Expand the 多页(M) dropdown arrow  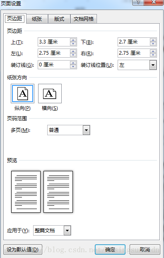[x=86, y=130]
